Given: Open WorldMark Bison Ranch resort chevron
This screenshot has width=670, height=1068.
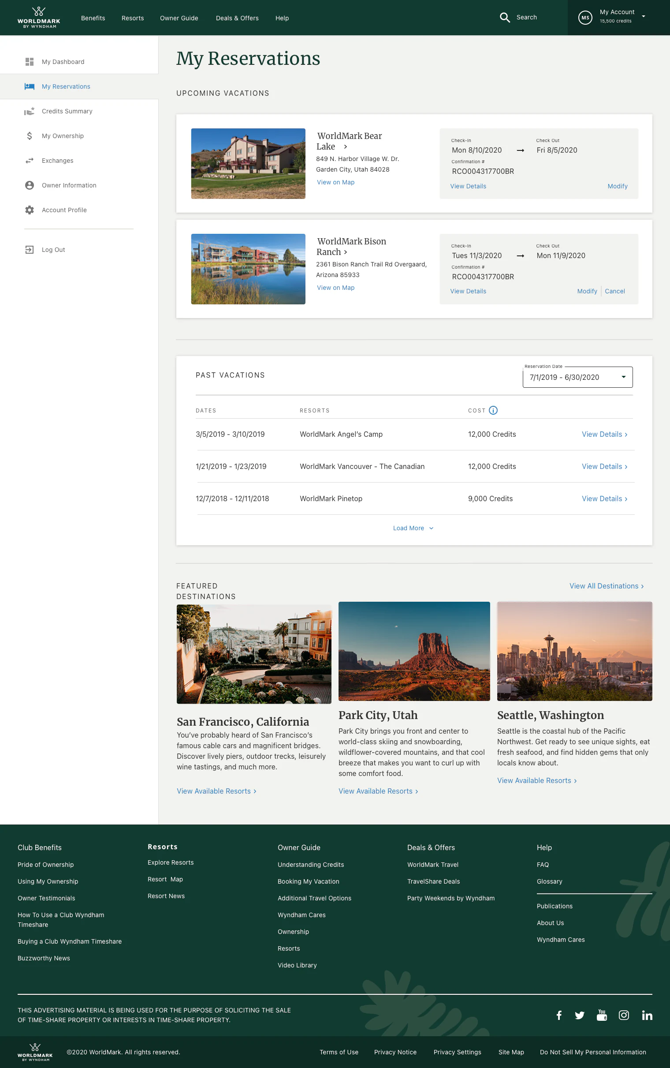Looking at the screenshot, I should [346, 252].
